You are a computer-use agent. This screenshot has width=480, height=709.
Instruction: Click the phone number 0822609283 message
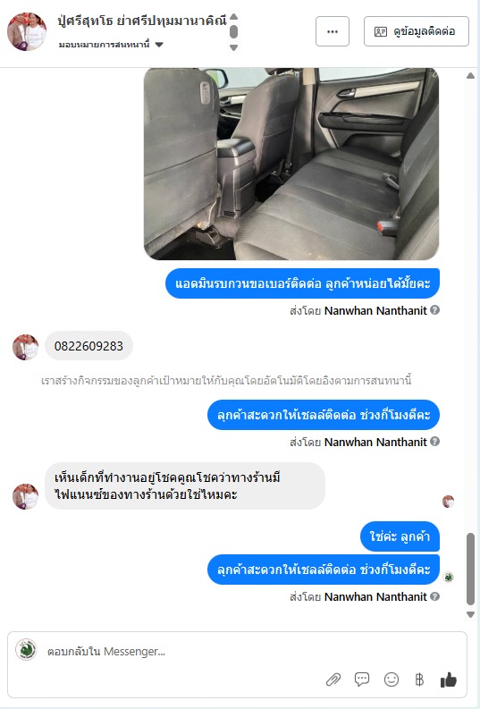coord(88,346)
